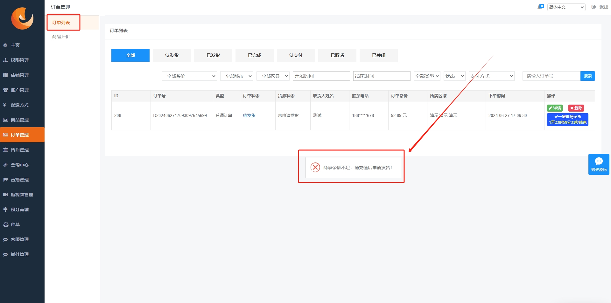Click the 退出 logout text
This screenshot has height=303, width=611.
coord(604,7)
